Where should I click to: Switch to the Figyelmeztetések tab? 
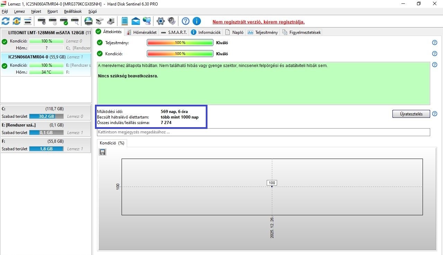(x=302, y=32)
